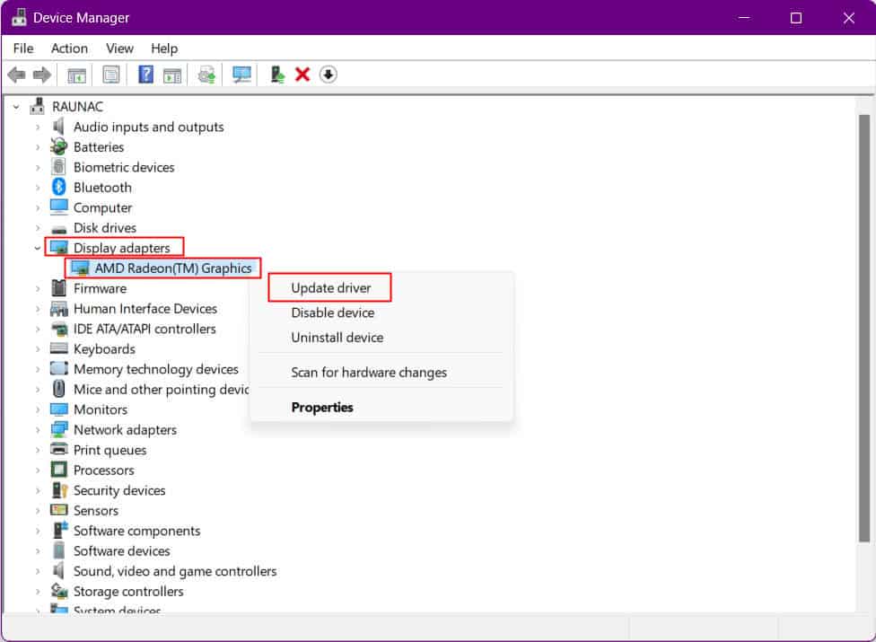Screen dimensions: 876x642
Task: Expand the Software components chevron
Action: coord(38,531)
